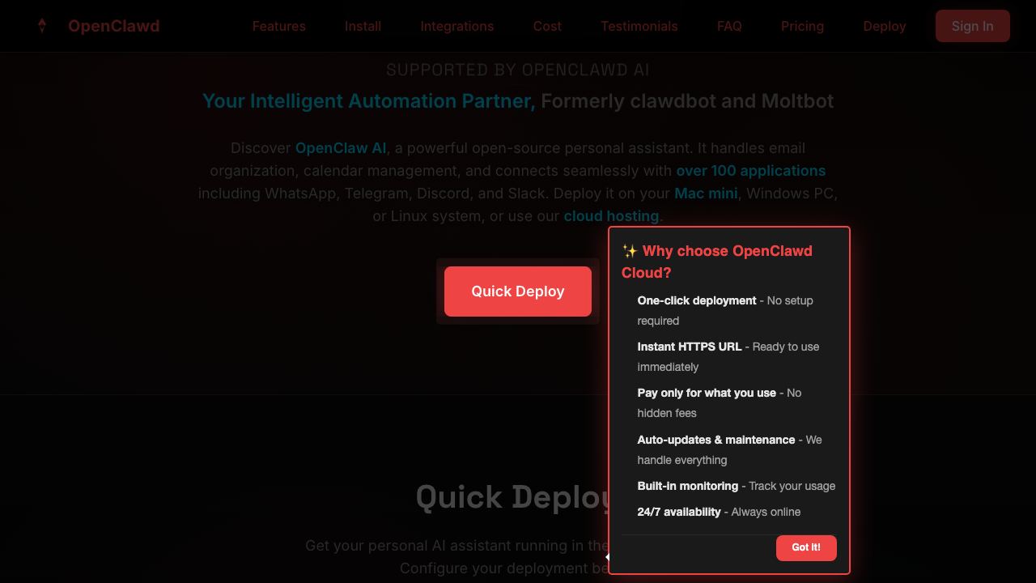1036x583 pixels.
Task: Go to the Deploy nav link
Action: tap(884, 26)
